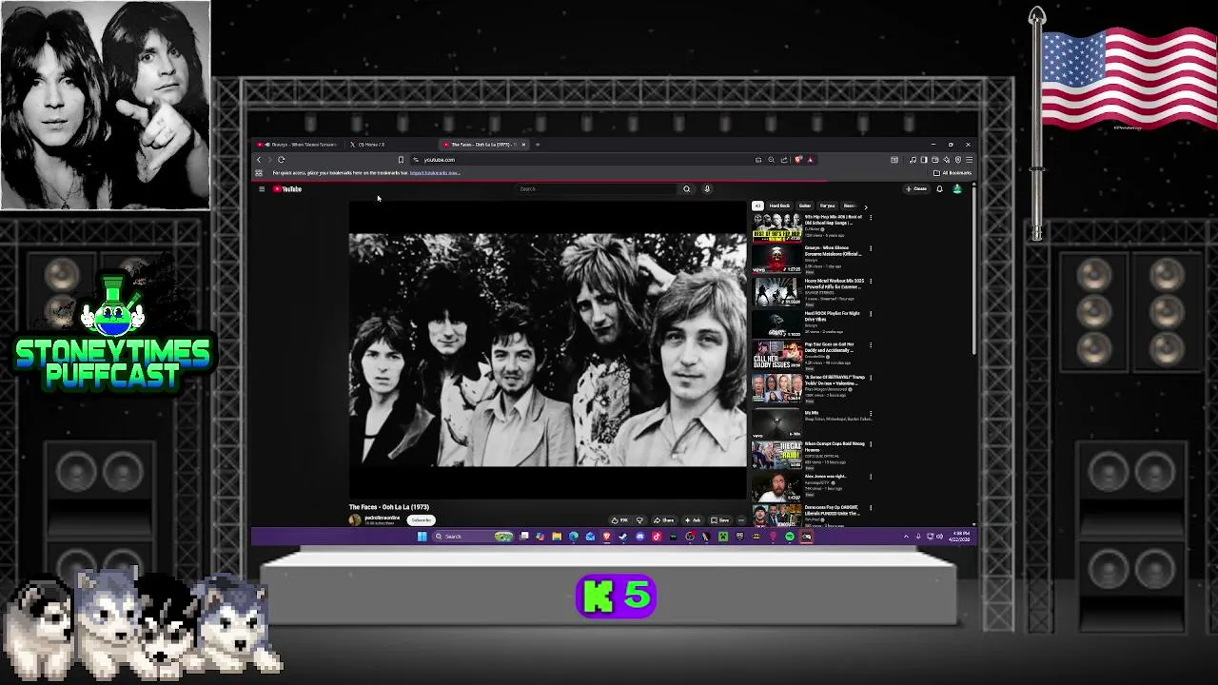
Task: Open YouTube notifications bell
Action: coord(939,188)
